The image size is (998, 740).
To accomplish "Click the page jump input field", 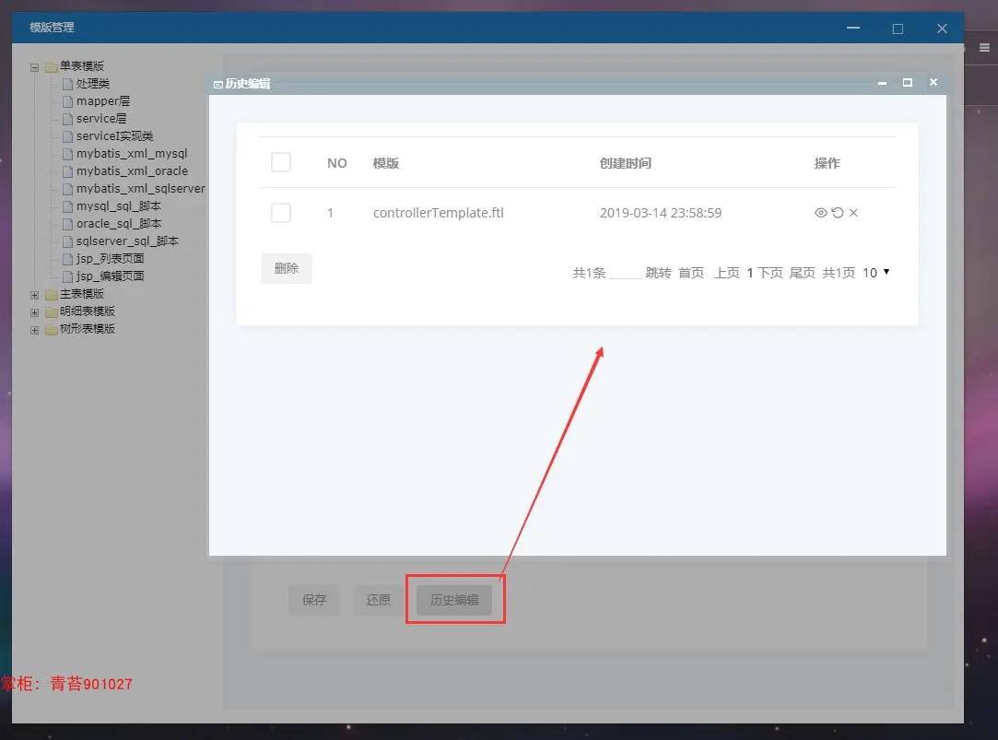I will point(625,273).
